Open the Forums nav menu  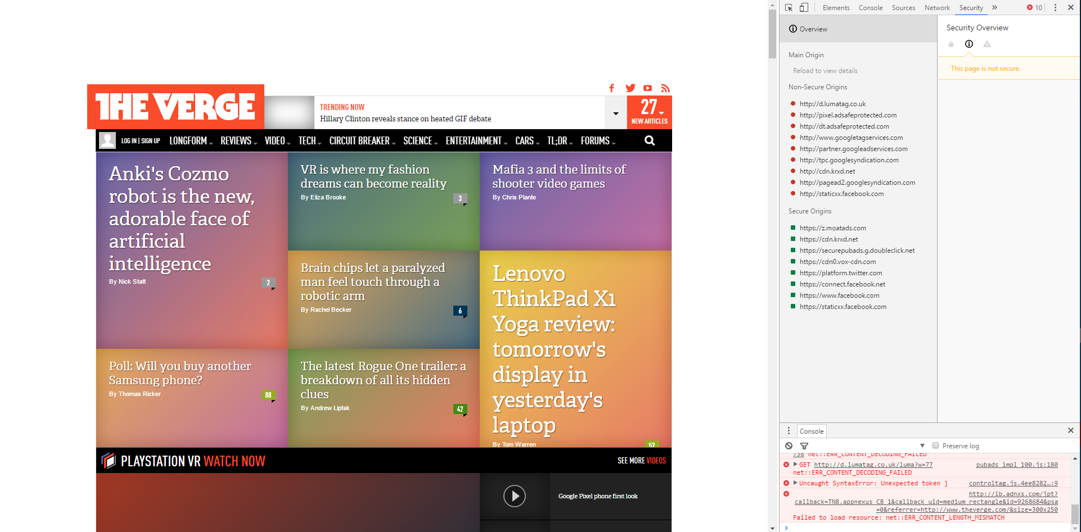[x=598, y=140]
